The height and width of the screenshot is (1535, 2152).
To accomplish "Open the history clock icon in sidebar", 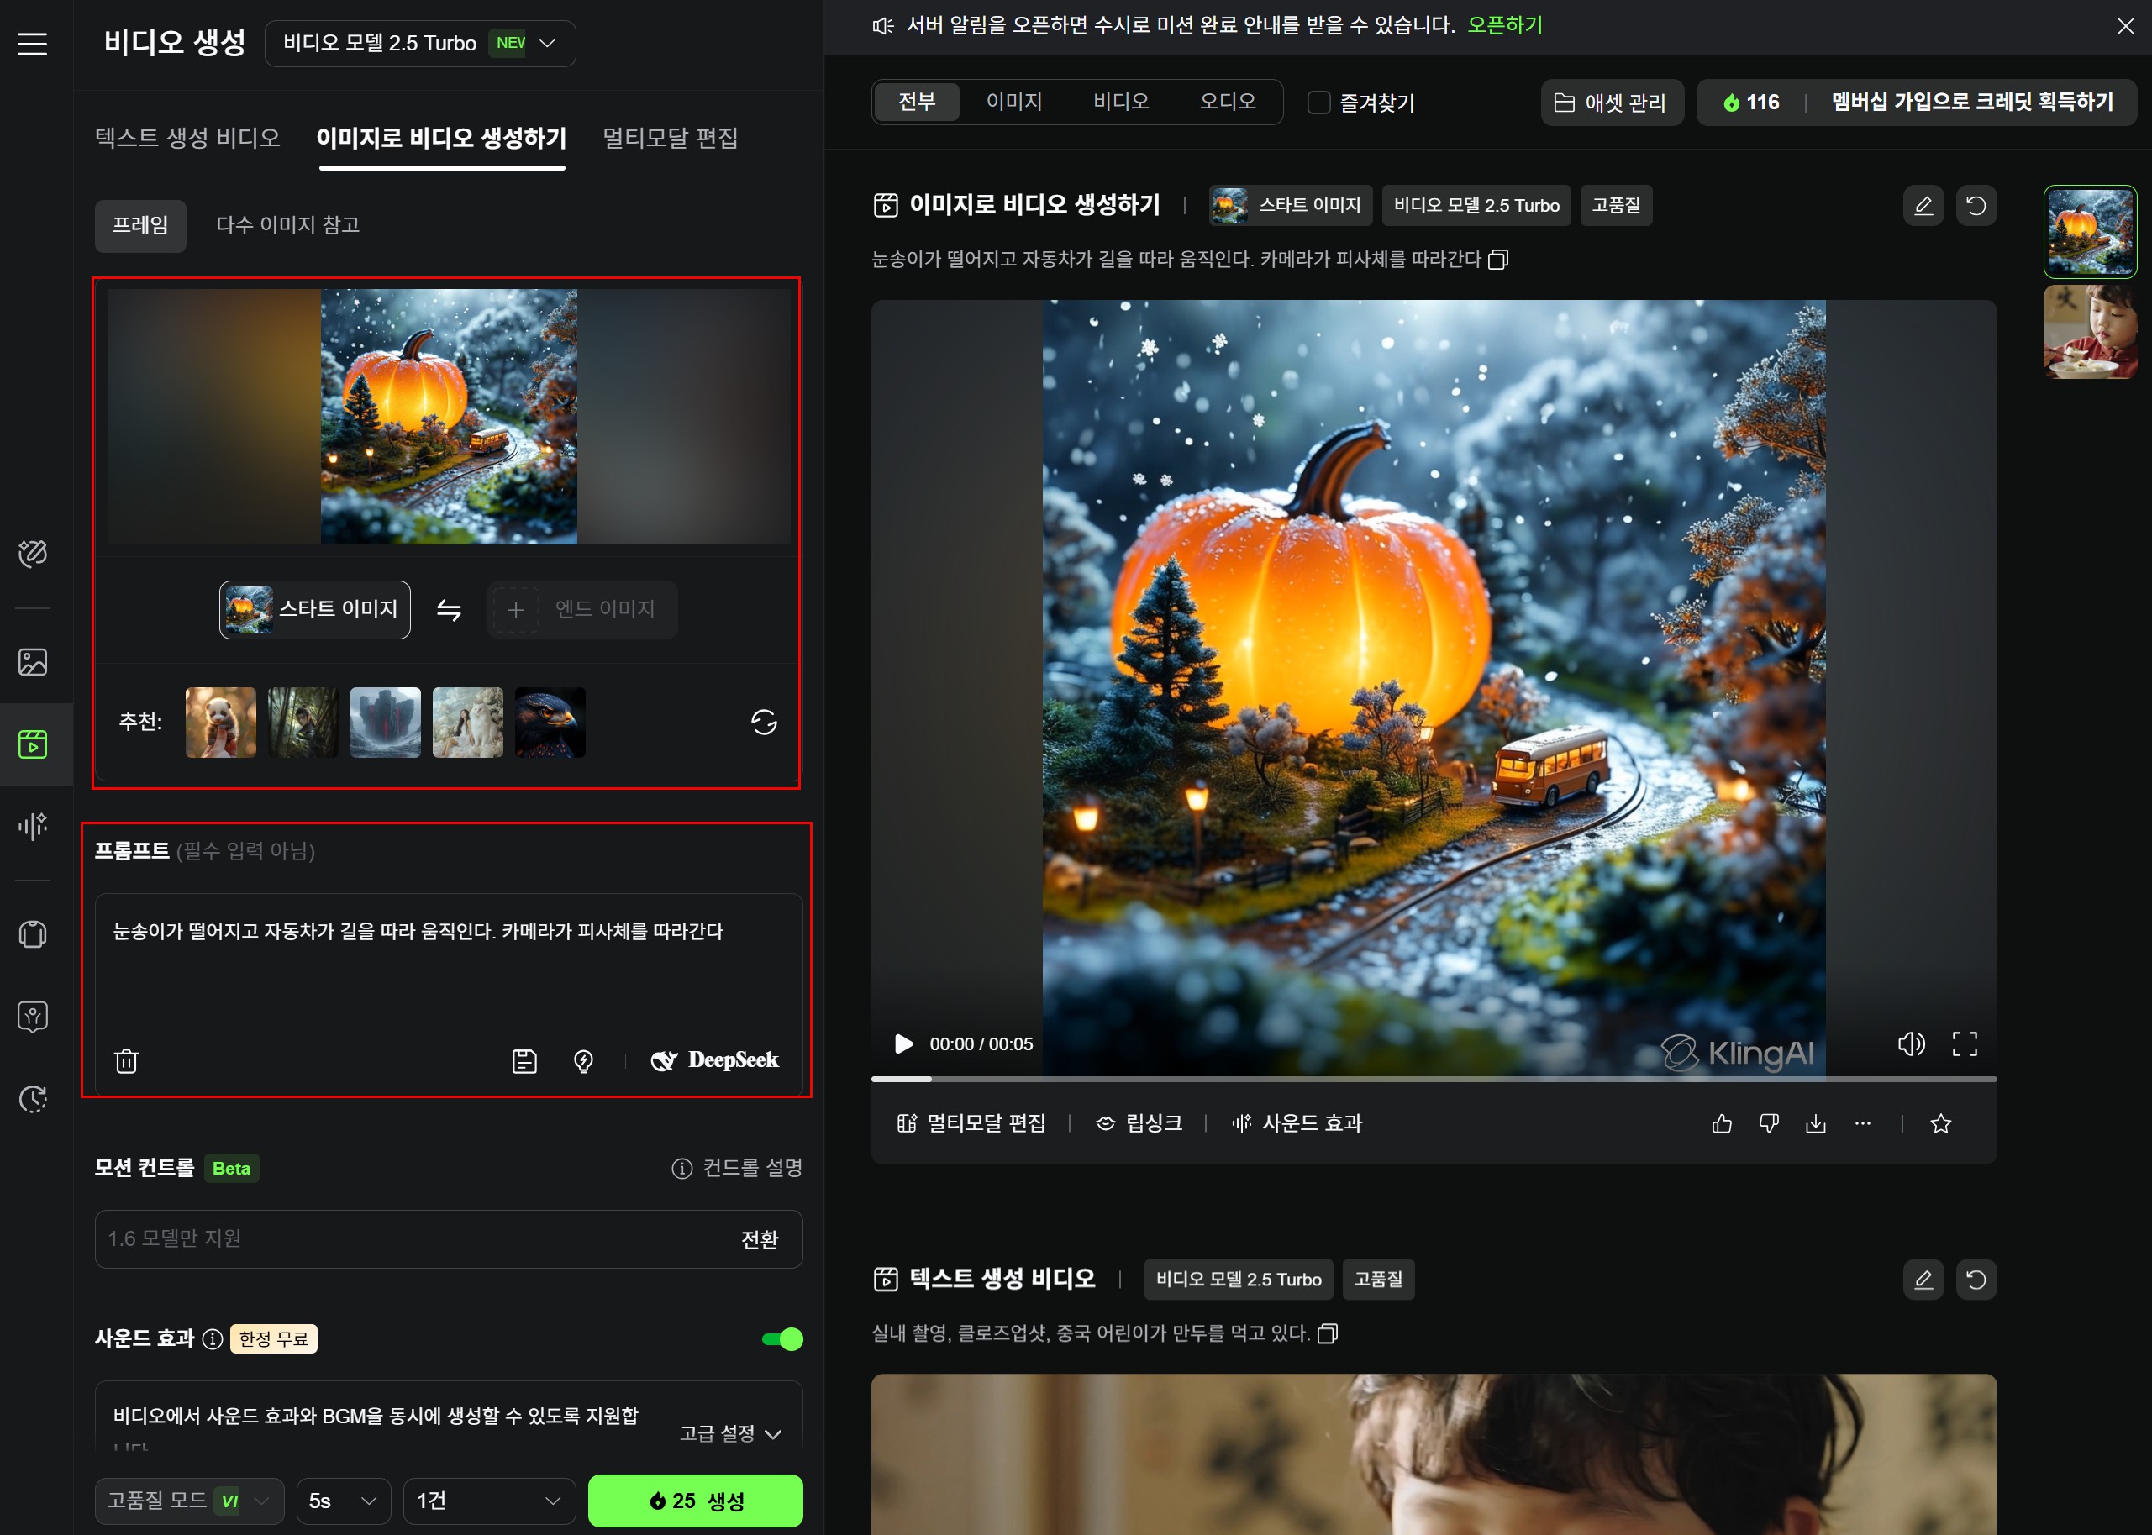I will coord(33,1098).
